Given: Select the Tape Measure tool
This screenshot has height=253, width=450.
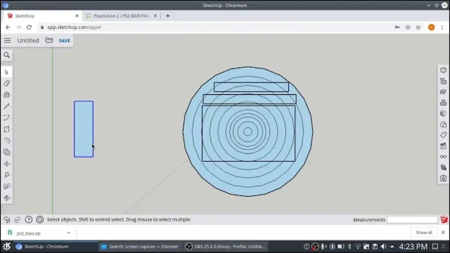Looking at the screenshot, I should (x=6, y=175).
